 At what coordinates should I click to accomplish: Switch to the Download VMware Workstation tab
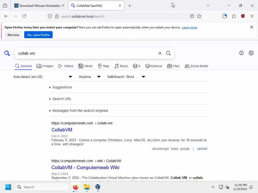(39, 6)
